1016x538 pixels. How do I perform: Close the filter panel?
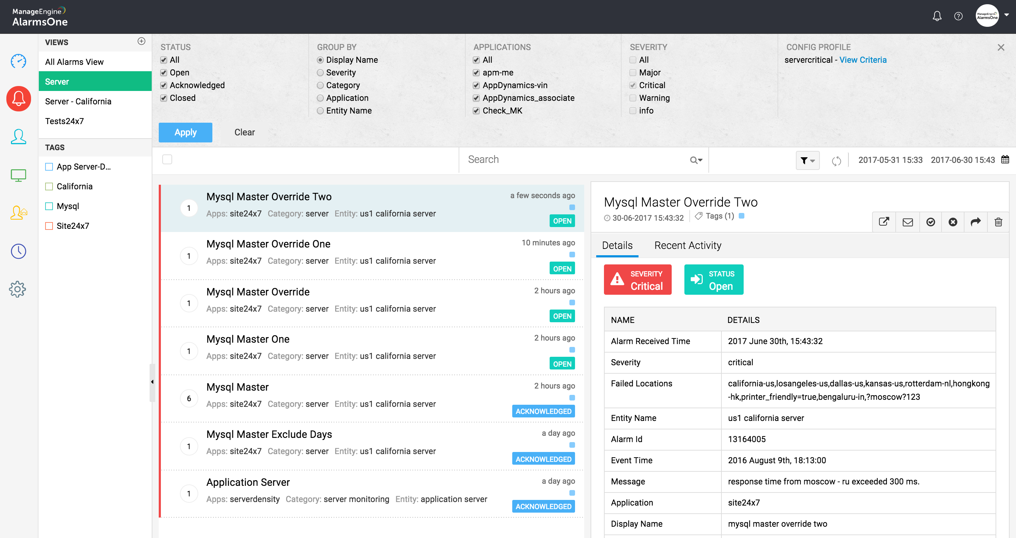coord(1000,47)
